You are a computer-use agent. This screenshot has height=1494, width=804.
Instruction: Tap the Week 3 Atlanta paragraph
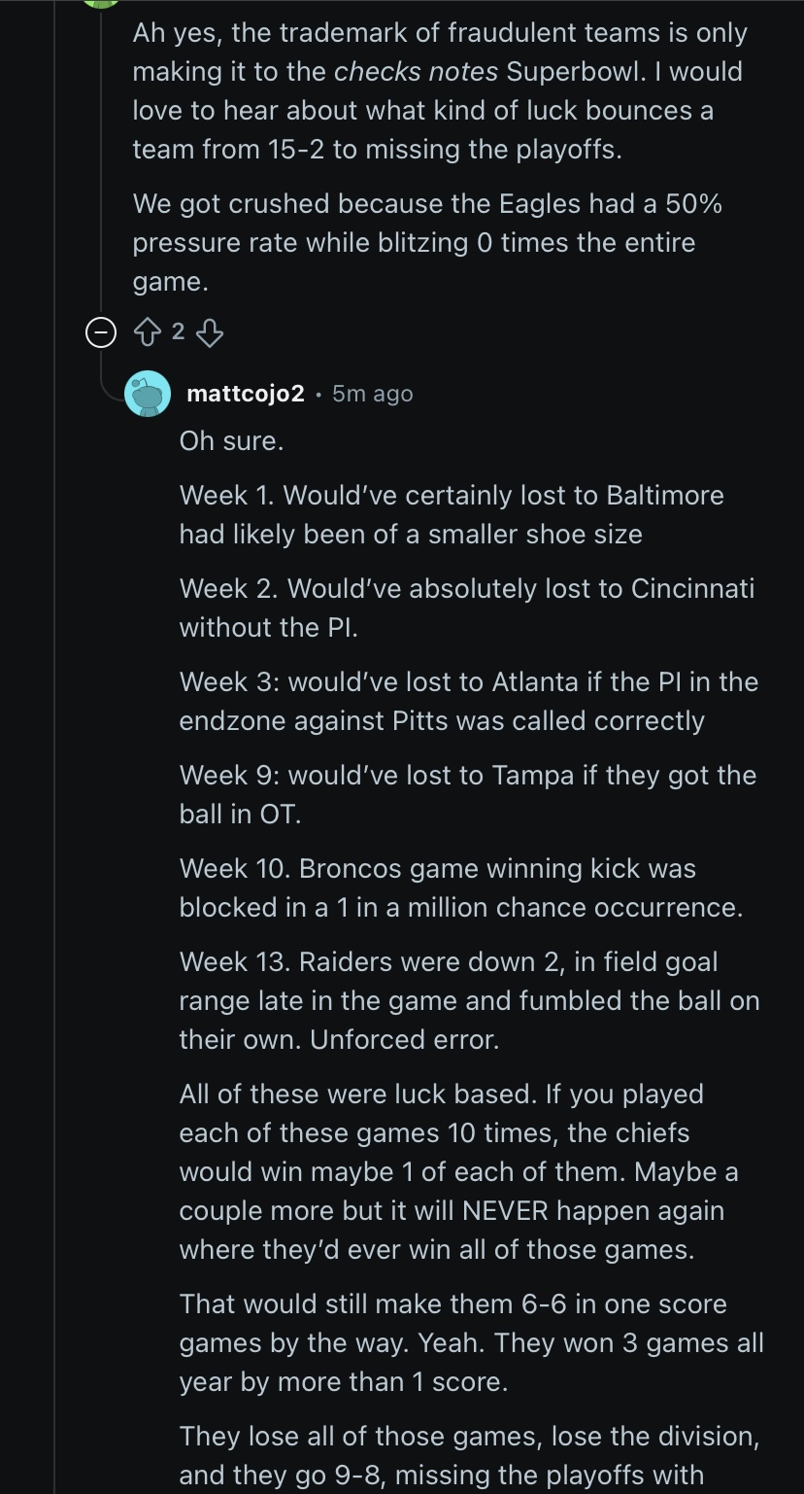468,701
